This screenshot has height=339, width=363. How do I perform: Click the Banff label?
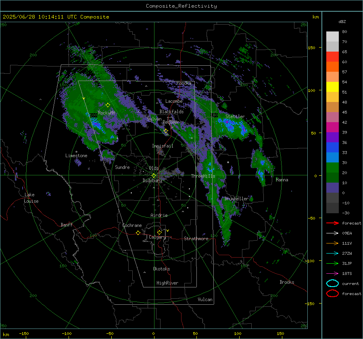pyautogui.click(x=67, y=225)
